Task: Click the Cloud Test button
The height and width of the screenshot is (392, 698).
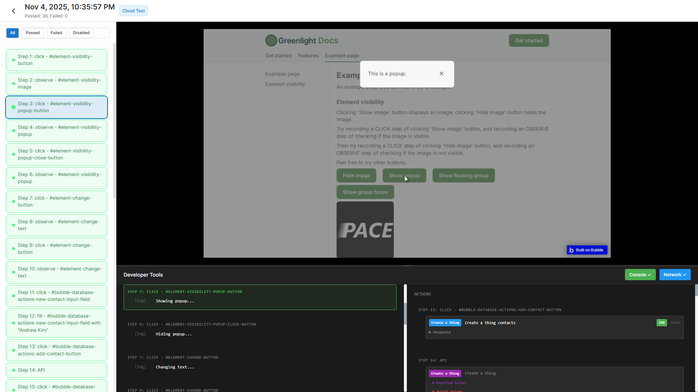Action: coord(133,11)
